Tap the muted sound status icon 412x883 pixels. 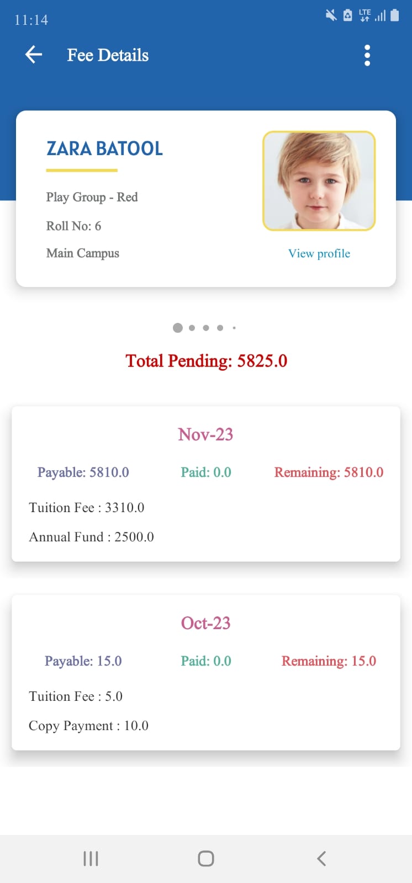331,15
